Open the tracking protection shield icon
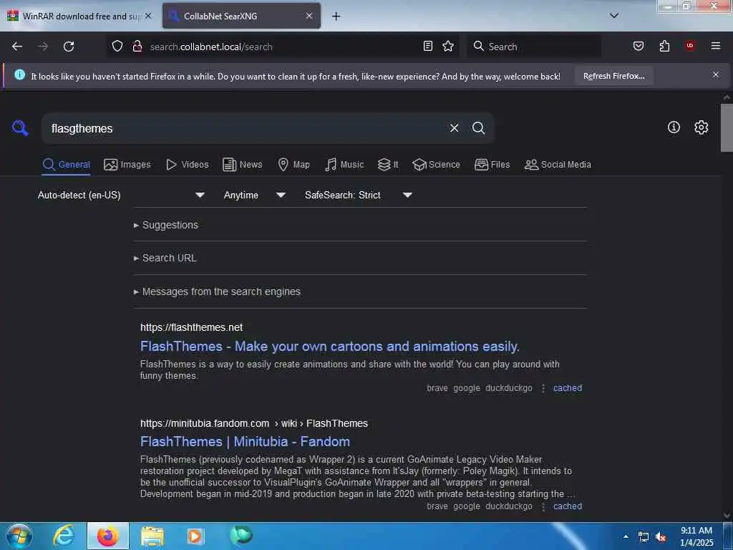 117,47
